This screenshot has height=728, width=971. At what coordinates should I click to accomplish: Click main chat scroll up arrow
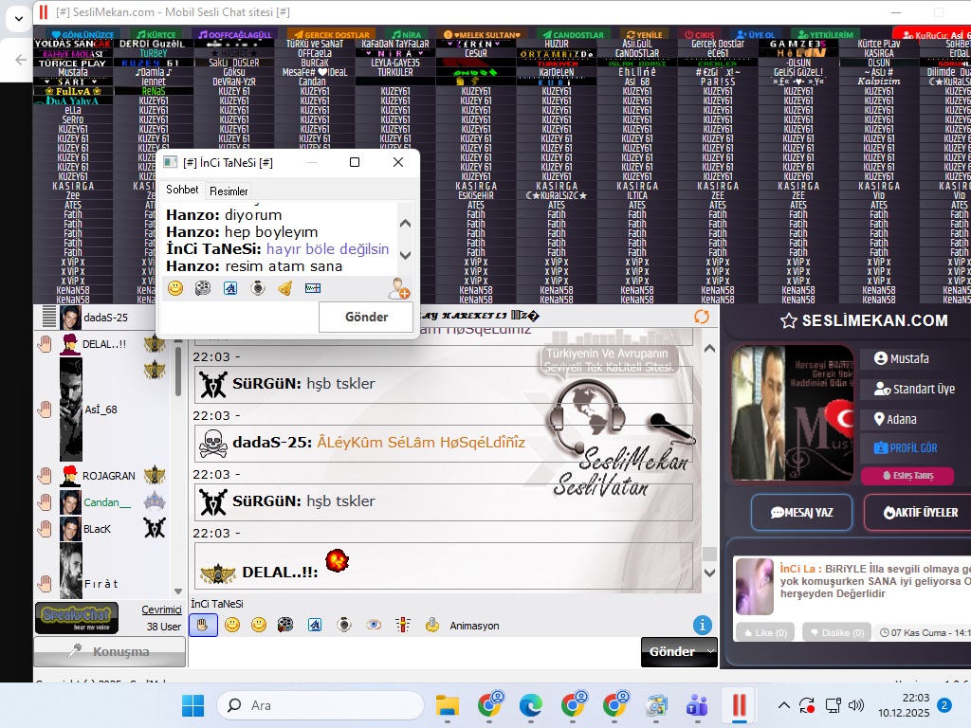[x=709, y=349]
